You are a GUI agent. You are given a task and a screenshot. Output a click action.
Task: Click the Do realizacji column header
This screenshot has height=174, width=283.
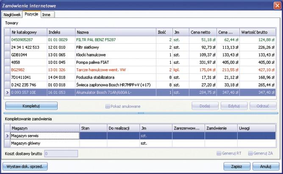click(x=123, y=128)
